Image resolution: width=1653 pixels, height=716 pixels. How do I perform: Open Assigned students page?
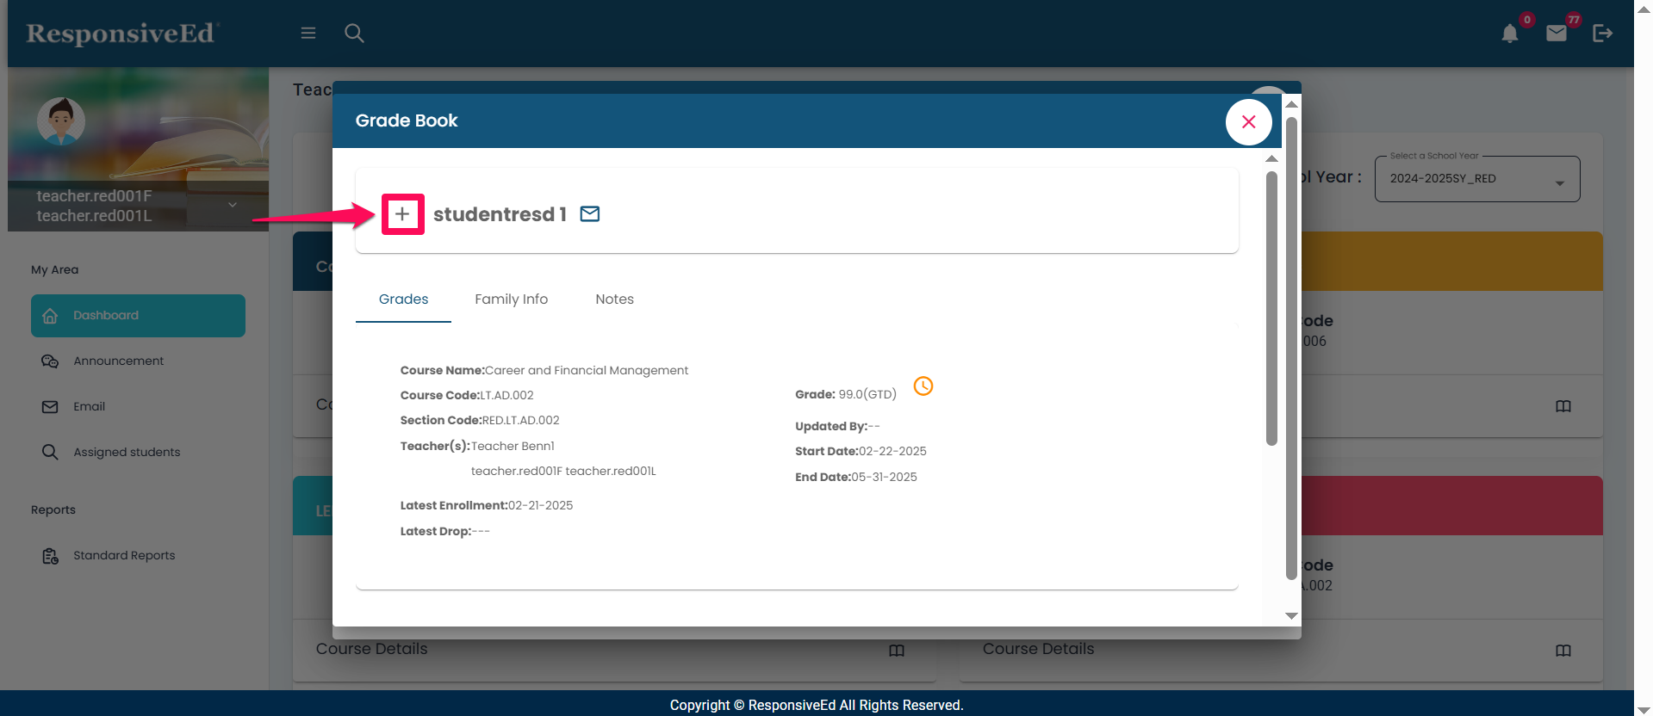pos(127,453)
